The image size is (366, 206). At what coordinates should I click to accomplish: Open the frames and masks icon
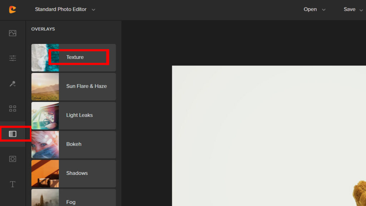tap(13, 159)
